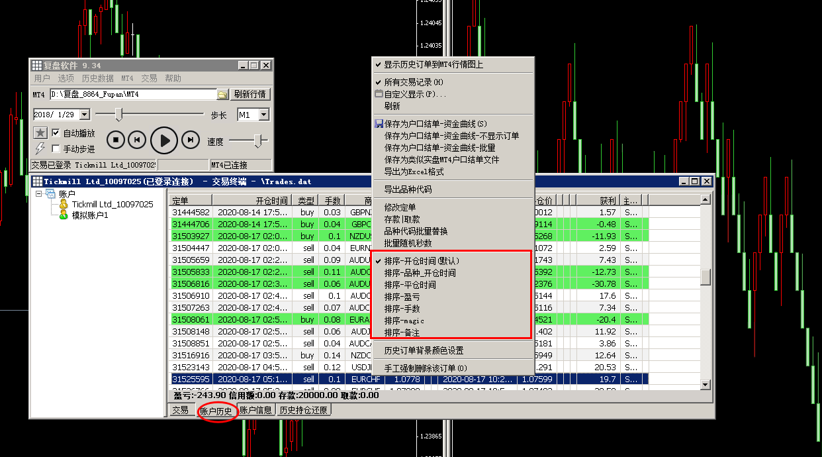Image resolution: width=822 pixels, height=457 pixels.
Task: Select the Tickmill Ltd_10097025 account icon
Action: (64, 205)
